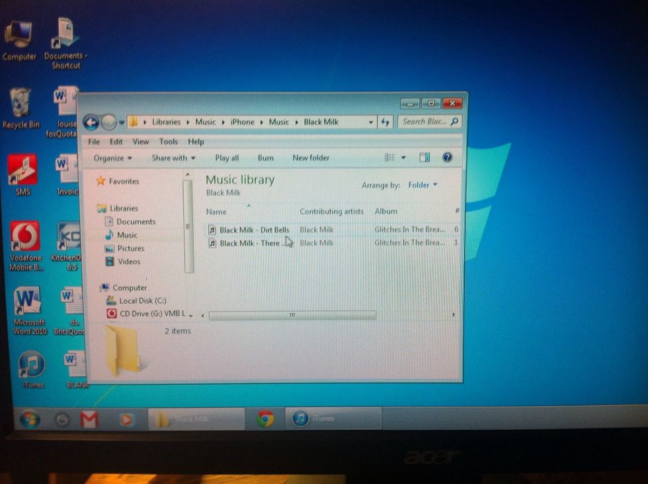
Task: Open the view options dropdown arrow
Action: click(x=403, y=157)
